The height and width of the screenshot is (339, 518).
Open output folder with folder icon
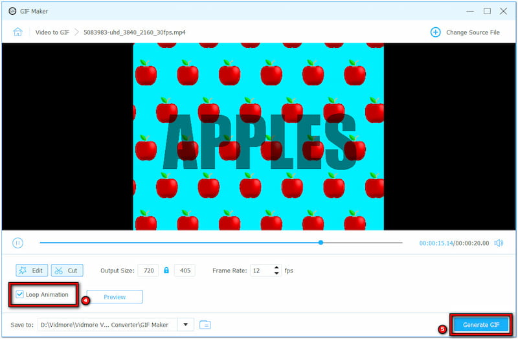[x=205, y=325]
